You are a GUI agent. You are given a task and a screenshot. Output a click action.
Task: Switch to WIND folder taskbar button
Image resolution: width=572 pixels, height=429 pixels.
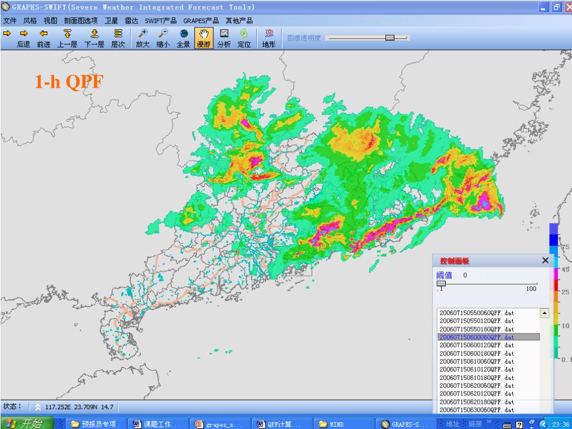[345, 424]
